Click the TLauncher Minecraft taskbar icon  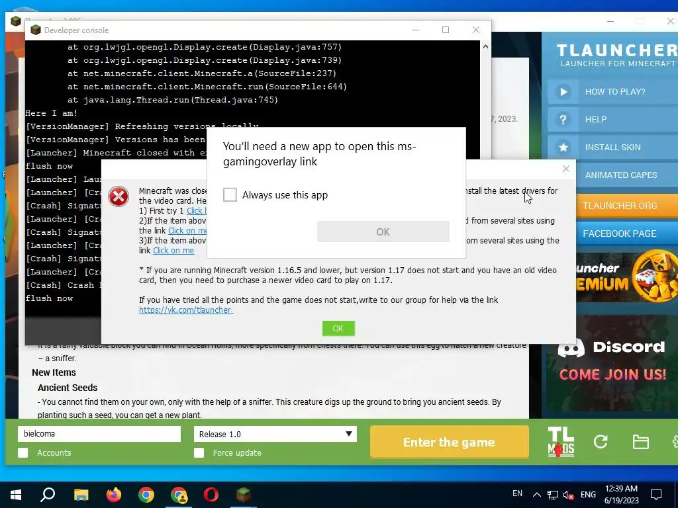(244, 494)
